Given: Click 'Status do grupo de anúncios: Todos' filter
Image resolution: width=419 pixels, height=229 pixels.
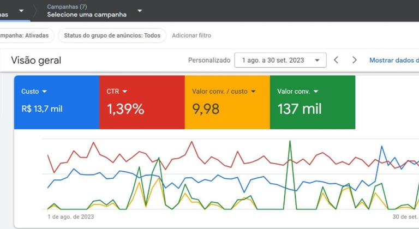Looking at the screenshot, I should tap(112, 35).
